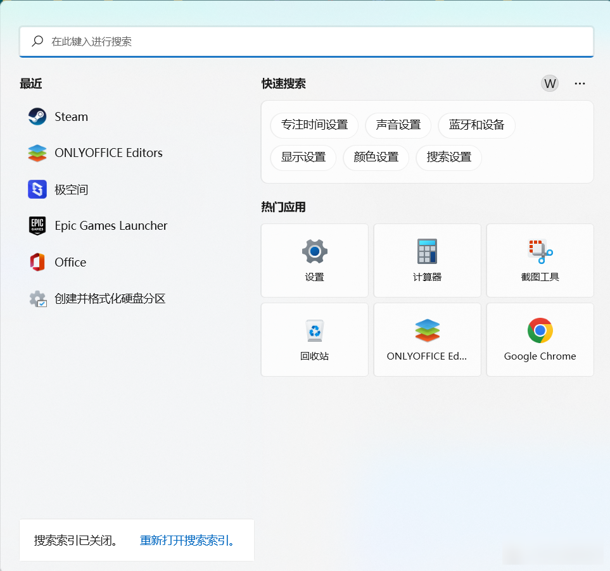Click the search magnifier icon
Image resolution: width=610 pixels, height=571 pixels.
coord(37,41)
